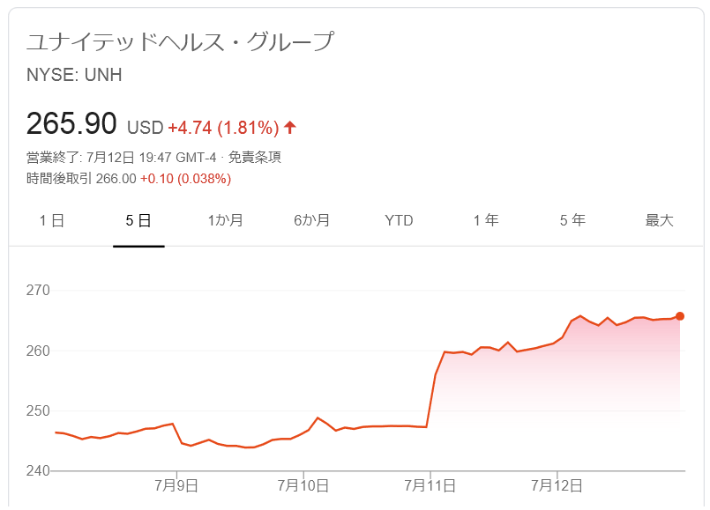710x510 pixels.
Task: Click the 270 y-axis gridline label
Action: [x=38, y=291]
